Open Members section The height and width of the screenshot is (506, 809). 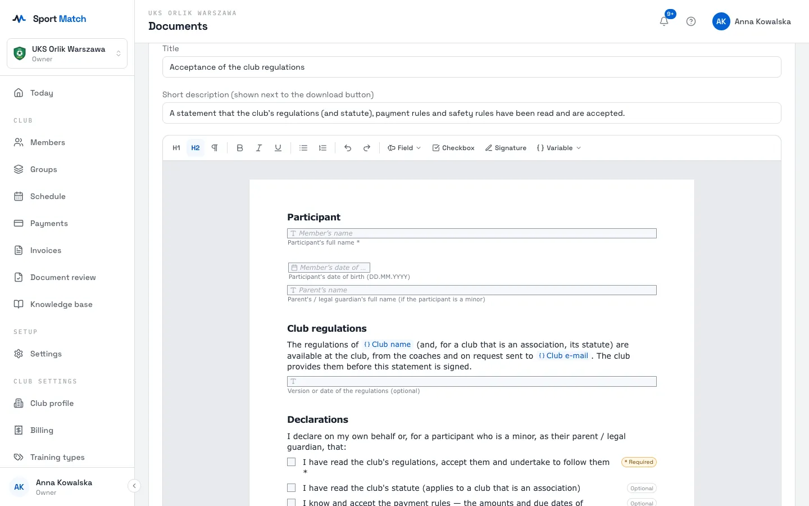(x=67, y=142)
